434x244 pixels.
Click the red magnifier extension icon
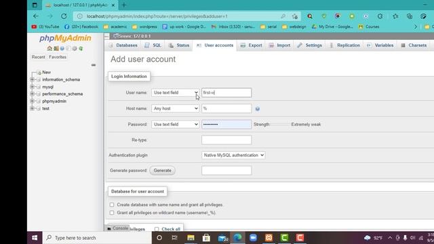point(310,16)
